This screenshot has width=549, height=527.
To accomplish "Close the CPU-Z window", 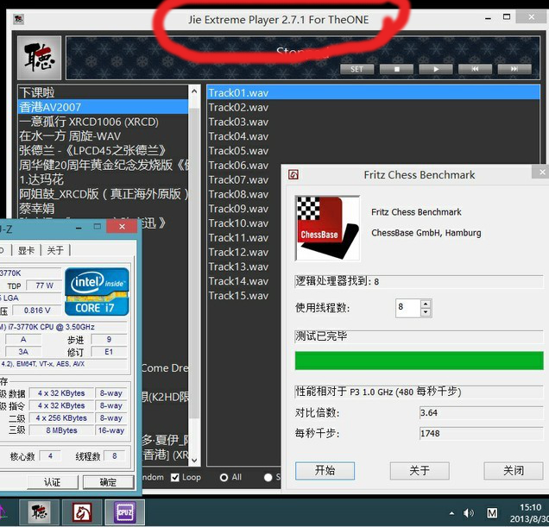I will tap(122, 226).
